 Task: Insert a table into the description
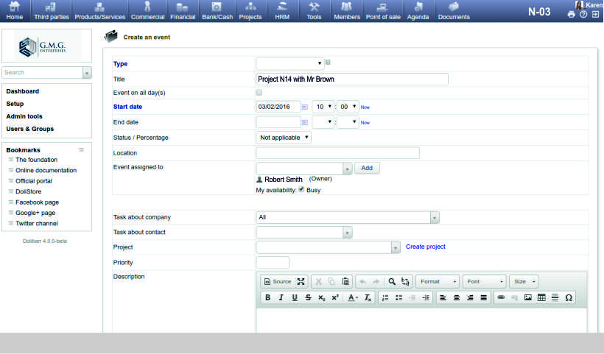pyautogui.click(x=541, y=297)
